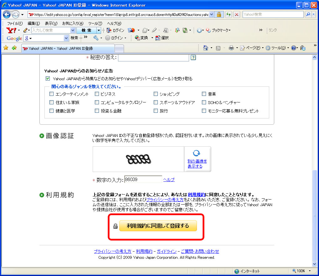The height and width of the screenshot is (276, 319).
Task: Open the zoom level 100% dropdown
Action: [310, 271]
